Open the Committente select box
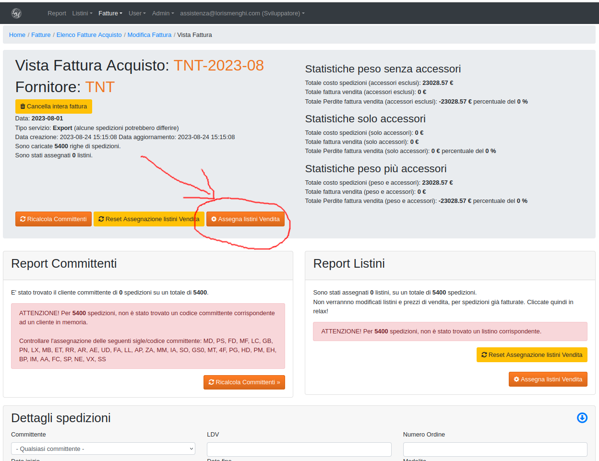 pyautogui.click(x=103, y=449)
